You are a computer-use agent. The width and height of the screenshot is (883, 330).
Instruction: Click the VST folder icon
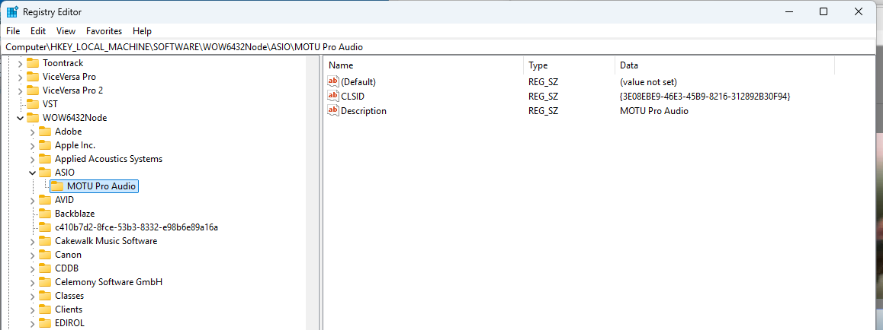click(33, 104)
